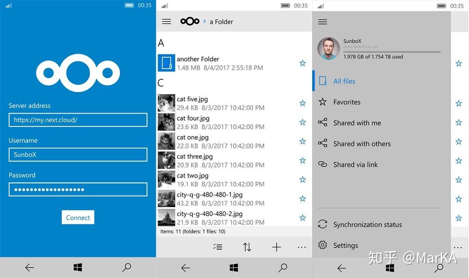This screenshot has height=278, width=469.
Task: Jump to letter group A header
Action: point(161,43)
